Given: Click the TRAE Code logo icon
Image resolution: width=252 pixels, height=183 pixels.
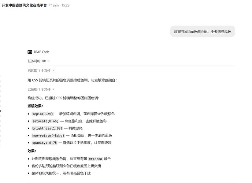Looking at the screenshot, I should 30,52.
